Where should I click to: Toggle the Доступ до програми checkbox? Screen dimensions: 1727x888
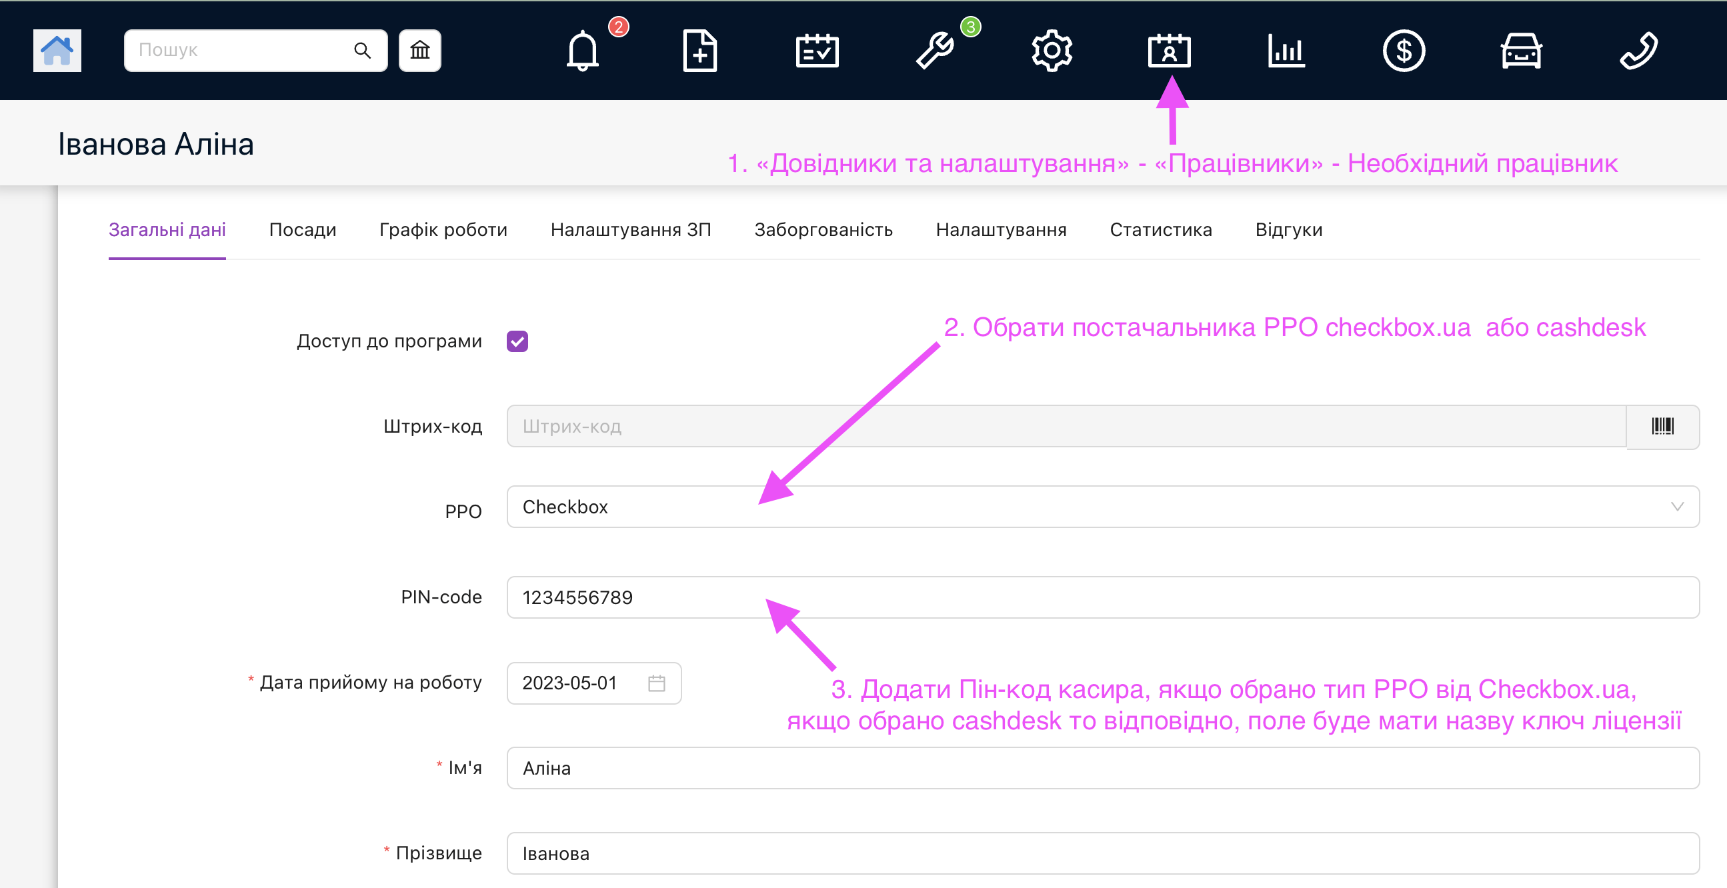tap(517, 341)
